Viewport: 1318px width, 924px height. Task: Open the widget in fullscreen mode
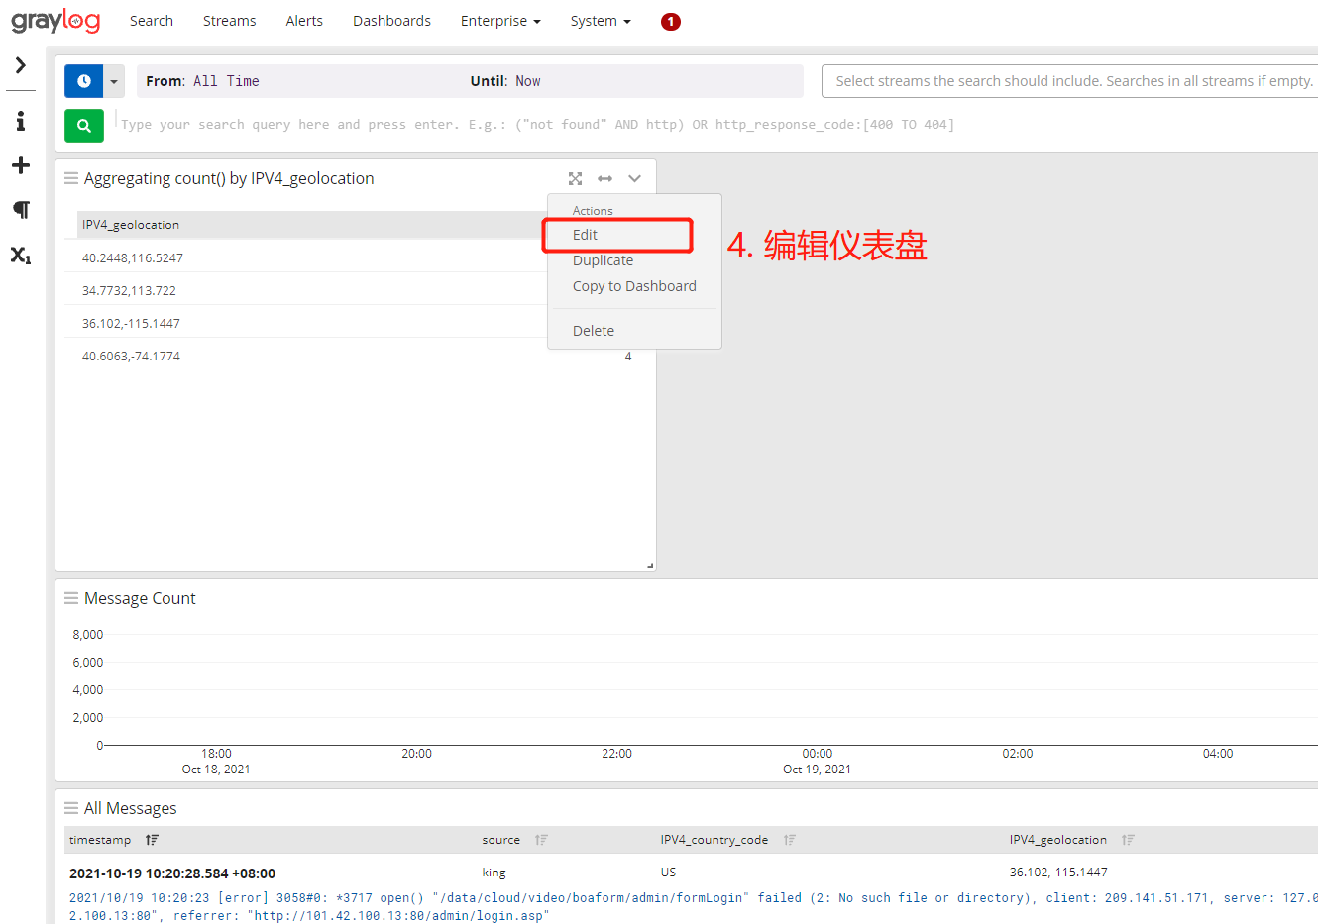point(575,178)
